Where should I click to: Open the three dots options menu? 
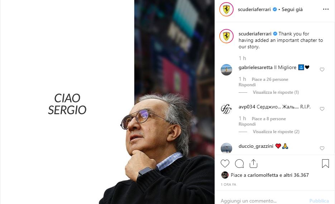[x=326, y=9]
